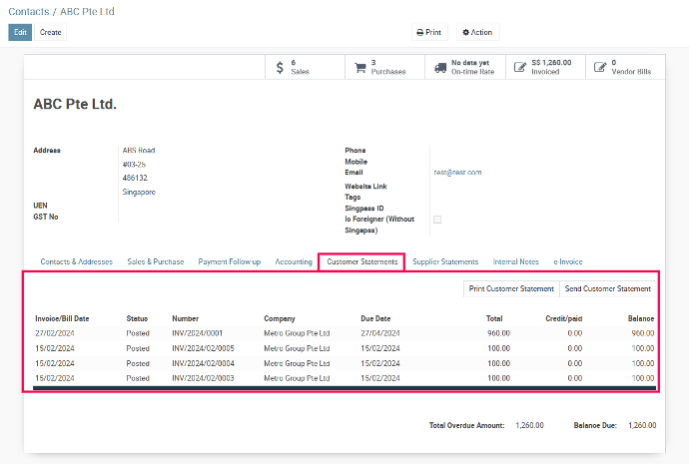Screen dimensions: 689x464
Task: Click the 27/02/2024 invoice date cell
Action: click(x=55, y=333)
